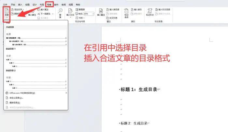Click the 书目 bibliography icon
Image resolution: width=228 pixels, height=132 pixels.
point(77,18)
